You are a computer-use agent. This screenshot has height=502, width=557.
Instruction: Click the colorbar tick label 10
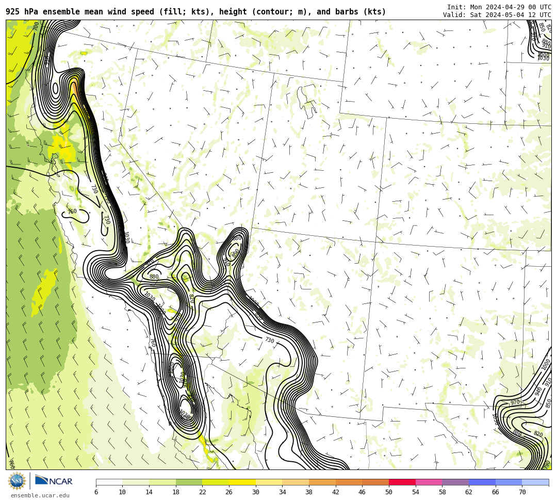[123, 492]
